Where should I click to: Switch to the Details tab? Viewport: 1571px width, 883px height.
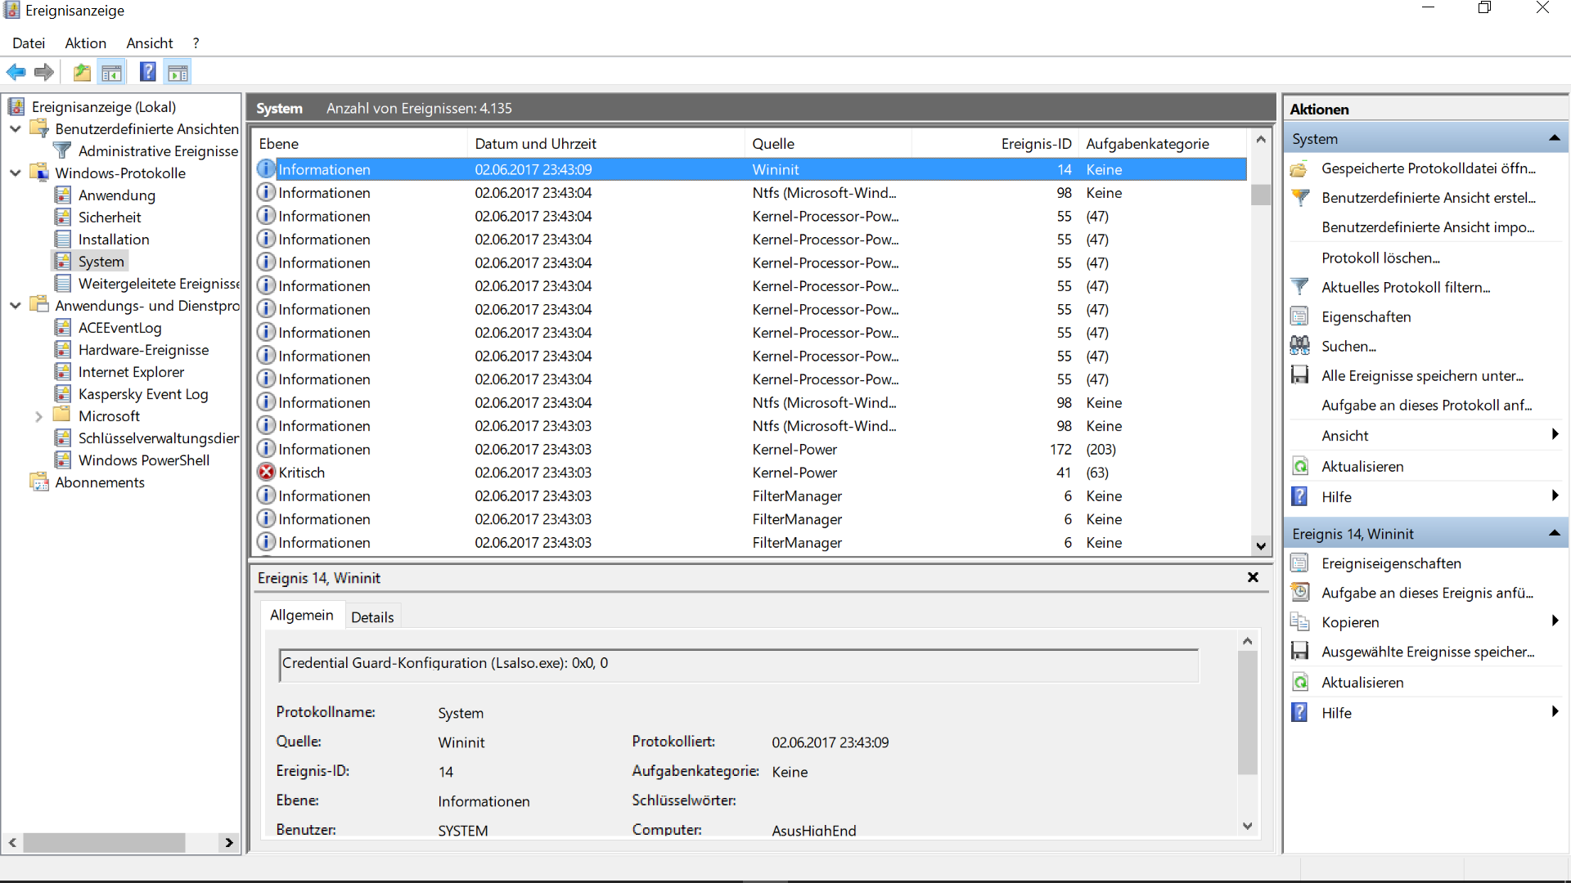coord(372,617)
